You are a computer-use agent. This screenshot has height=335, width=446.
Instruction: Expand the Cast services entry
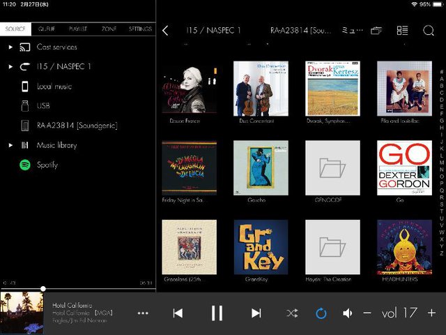(x=10, y=47)
